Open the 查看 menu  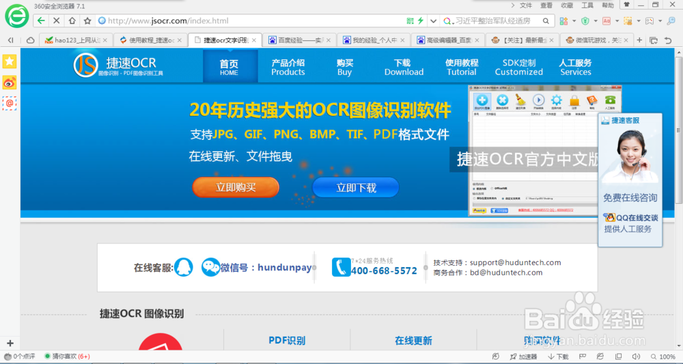[x=546, y=5]
